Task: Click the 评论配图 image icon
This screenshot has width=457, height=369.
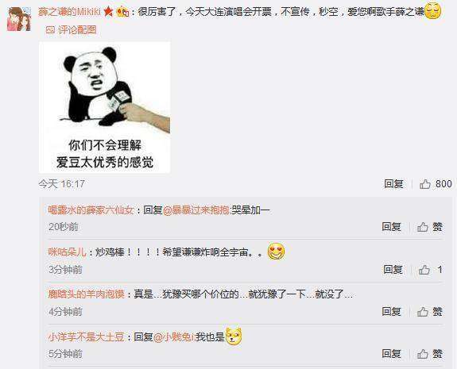Action: 50,30
